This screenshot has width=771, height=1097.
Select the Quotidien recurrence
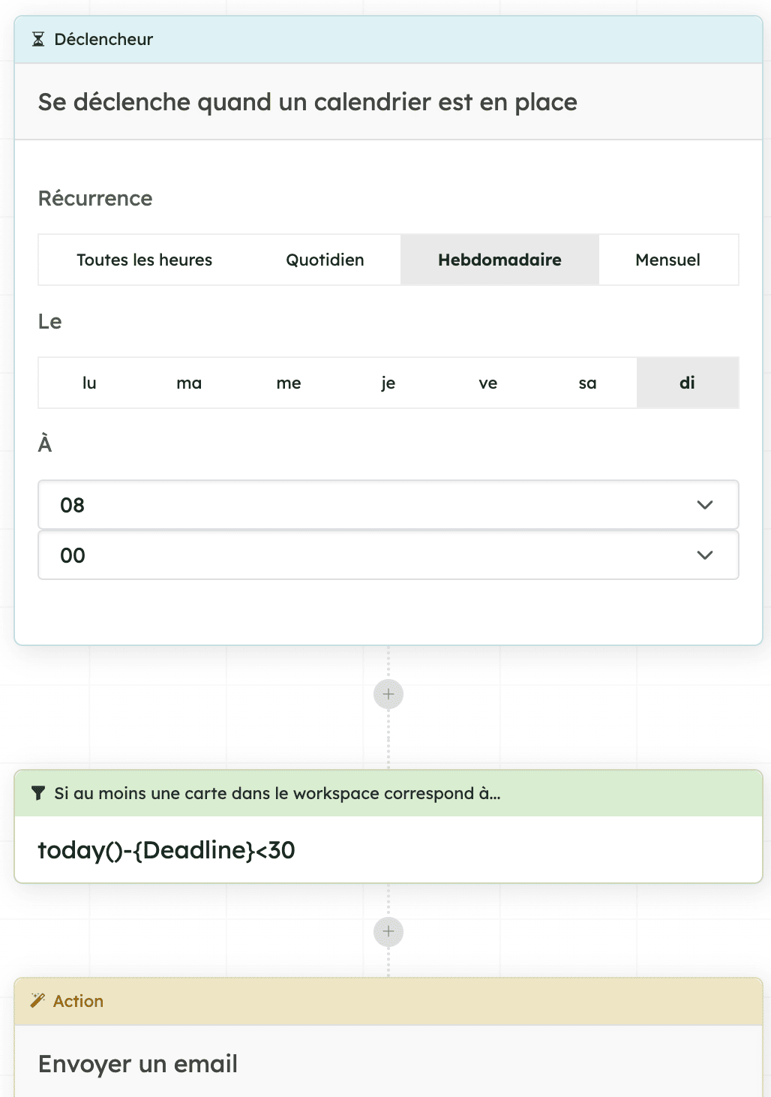point(325,260)
